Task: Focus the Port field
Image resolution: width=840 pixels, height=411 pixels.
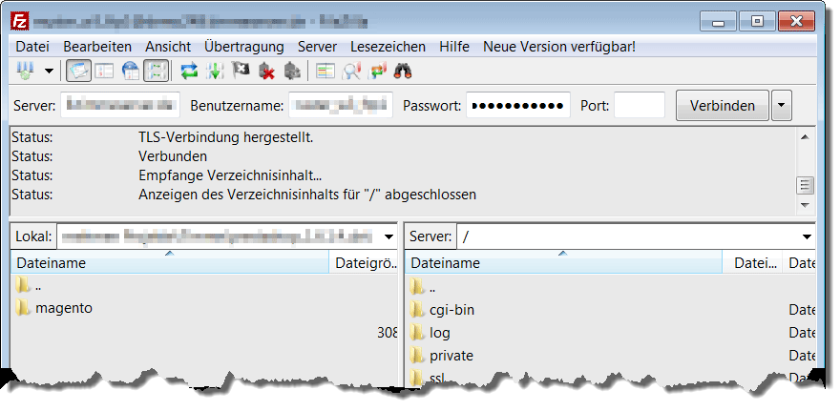Action: point(640,105)
